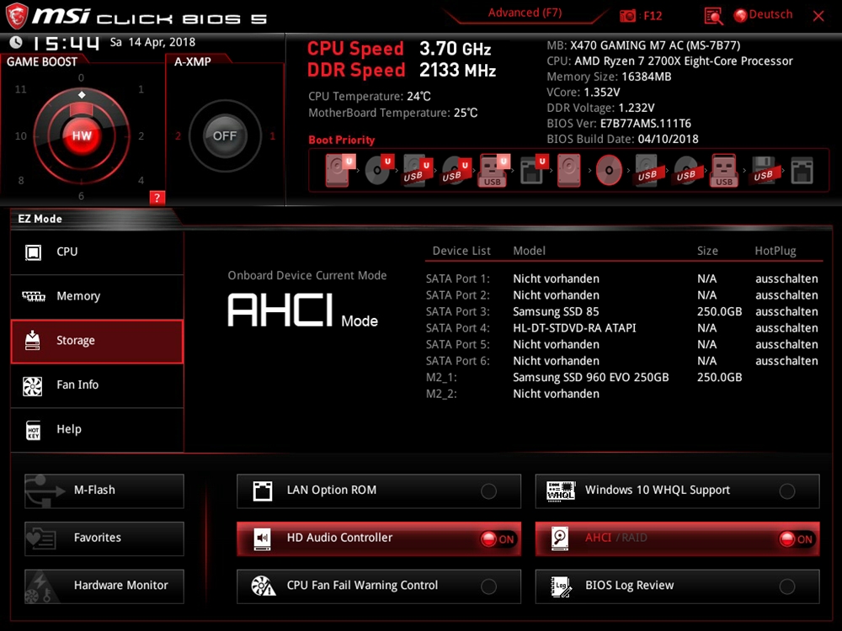Turn on the A-XMP OFF dial

click(x=225, y=135)
